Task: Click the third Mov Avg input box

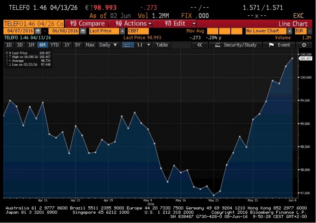Action: click(237, 31)
